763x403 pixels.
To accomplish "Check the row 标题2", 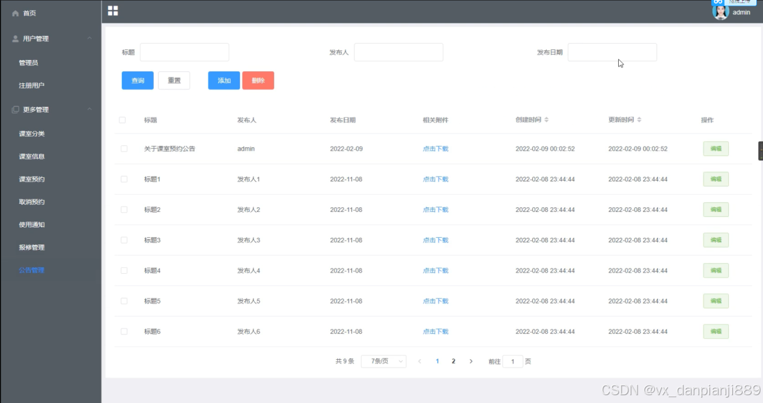I will click(124, 210).
